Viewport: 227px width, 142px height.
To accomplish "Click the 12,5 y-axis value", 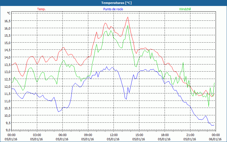I will coord(8,79).
